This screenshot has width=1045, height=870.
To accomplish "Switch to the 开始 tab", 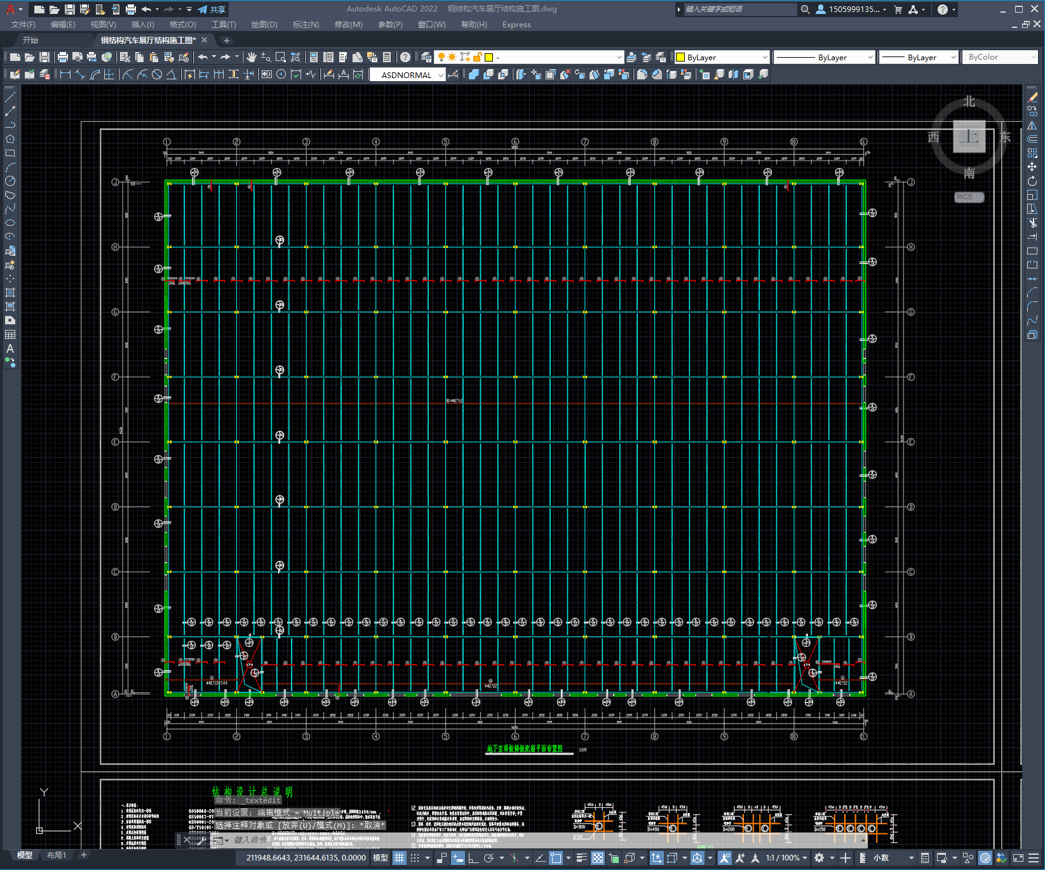I will [x=30, y=40].
